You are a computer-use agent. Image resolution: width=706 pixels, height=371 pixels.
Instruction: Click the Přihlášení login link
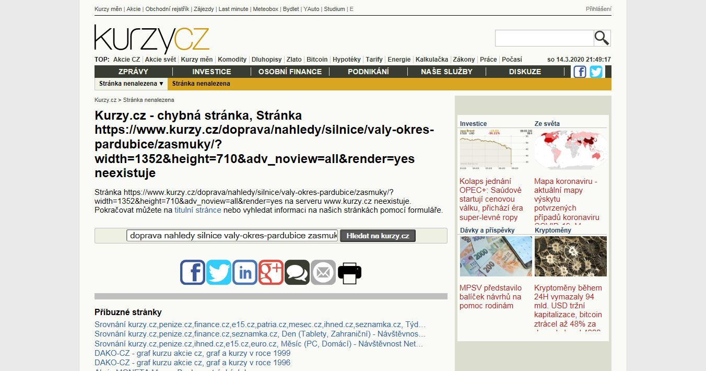click(x=598, y=9)
